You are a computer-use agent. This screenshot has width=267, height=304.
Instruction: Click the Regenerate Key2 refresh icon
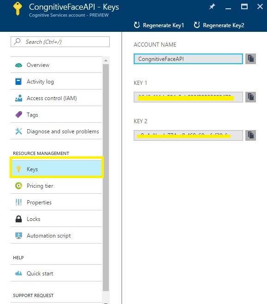[197, 25]
